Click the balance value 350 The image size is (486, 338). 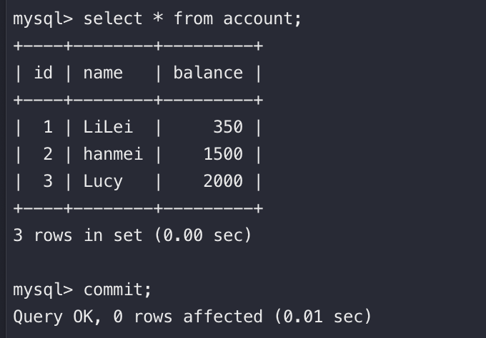pyautogui.click(x=228, y=127)
